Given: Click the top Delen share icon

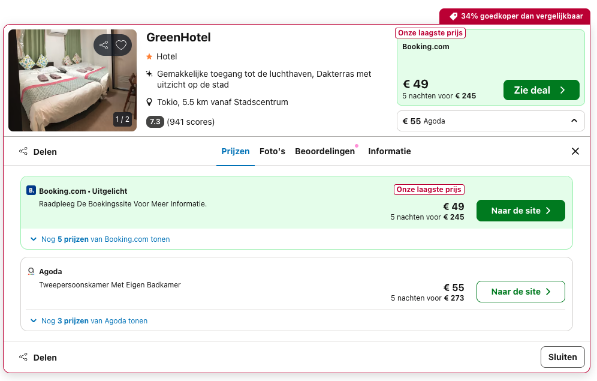Looking at the screenshot, I should pyautogui.click(x=24, y=151).
